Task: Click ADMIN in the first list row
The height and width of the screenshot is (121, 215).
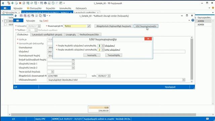Action: (201, 21)
